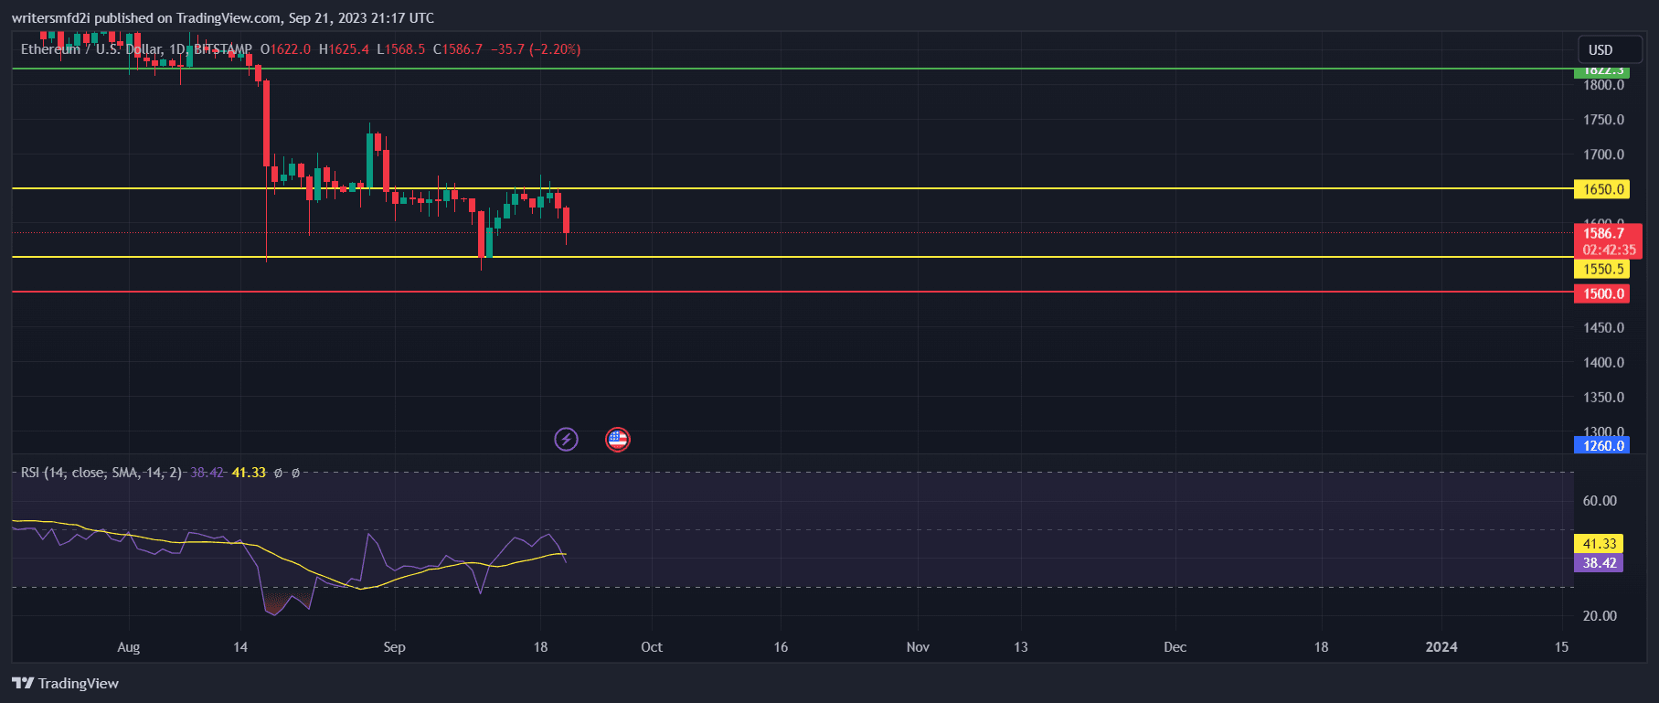Click the 2024 label on the time axis
This screenshot has height=703, width=1659.
pyautogui.click(x=1441, y=647)
